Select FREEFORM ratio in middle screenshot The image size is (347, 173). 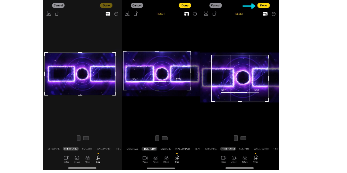149,149
